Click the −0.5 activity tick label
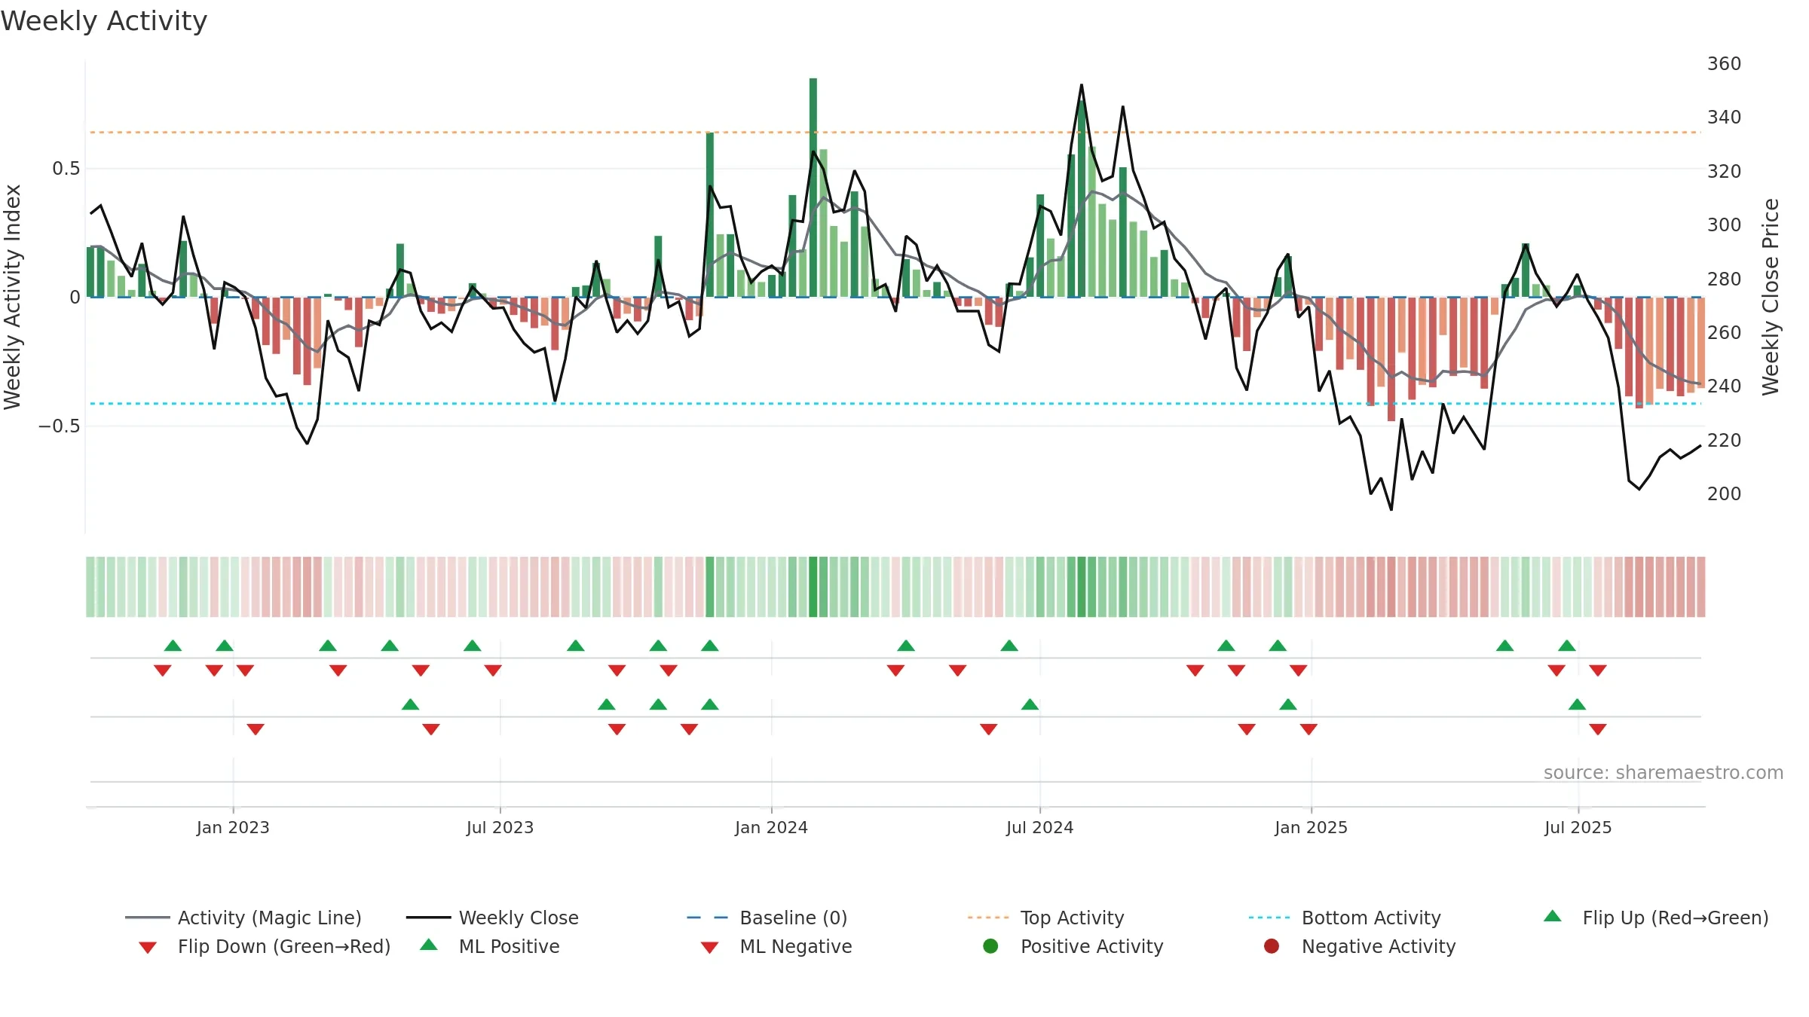Image resolution: width=1809 pixels, height=1017 pixels. coord(59,426)
